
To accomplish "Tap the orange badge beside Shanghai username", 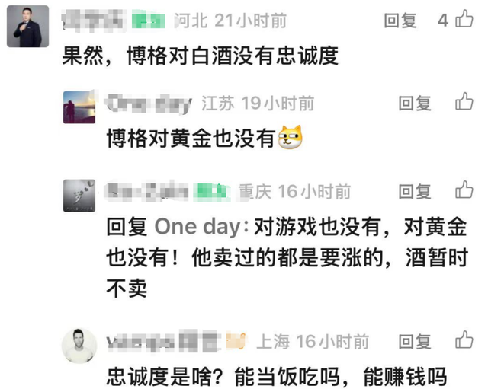I will 236,341.
